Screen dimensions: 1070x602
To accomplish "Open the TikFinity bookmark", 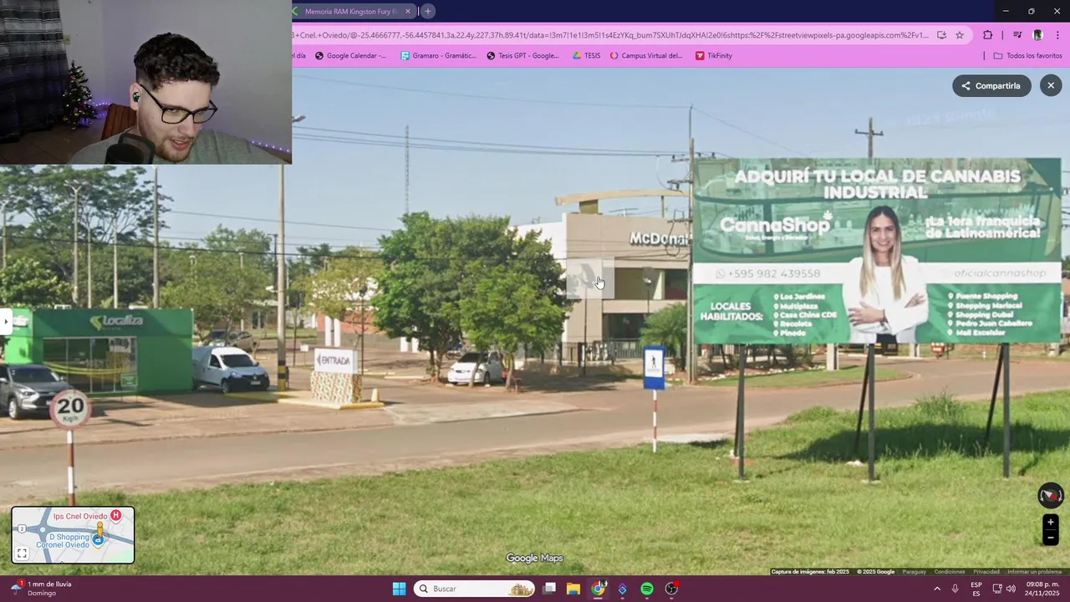I will point(714,56).
